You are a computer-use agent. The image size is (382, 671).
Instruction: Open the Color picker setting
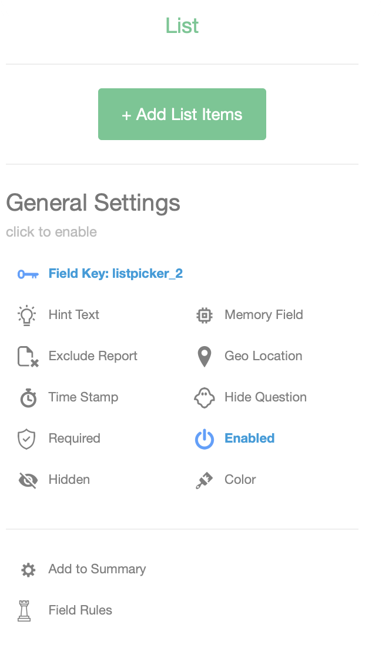pos(240,480)
